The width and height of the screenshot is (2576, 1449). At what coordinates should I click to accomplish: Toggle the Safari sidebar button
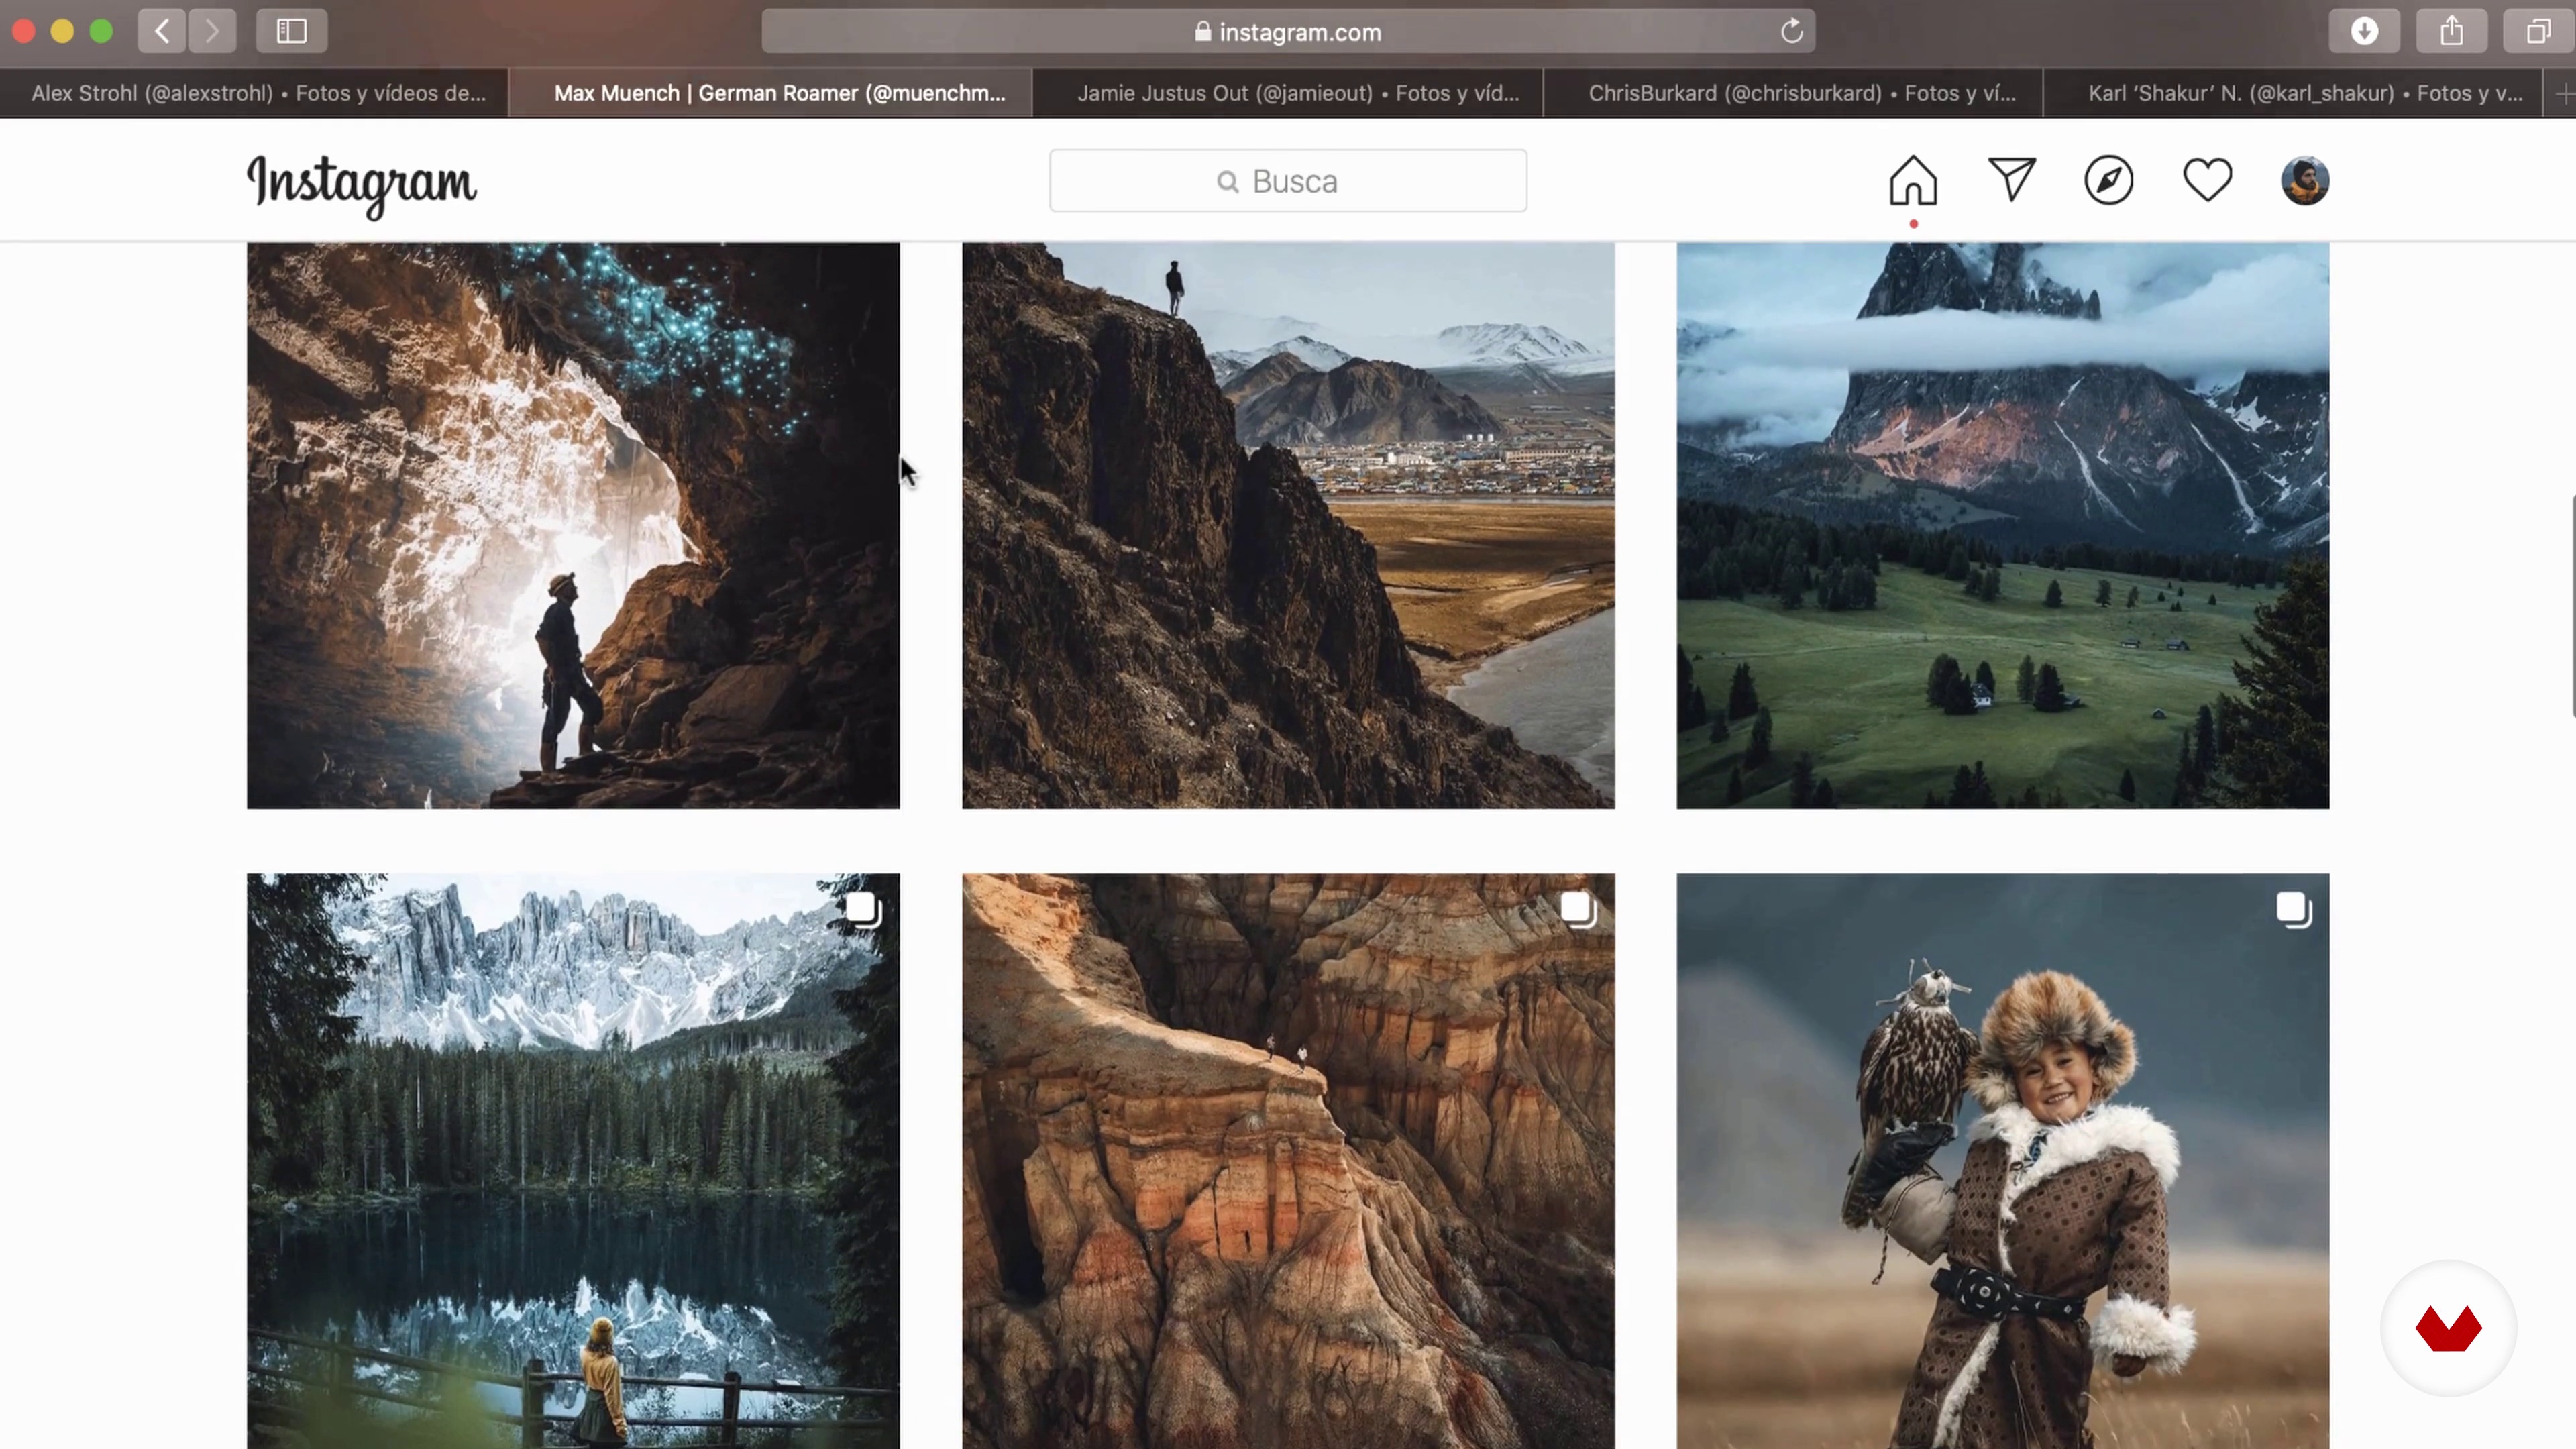click(x=291, y=31)
